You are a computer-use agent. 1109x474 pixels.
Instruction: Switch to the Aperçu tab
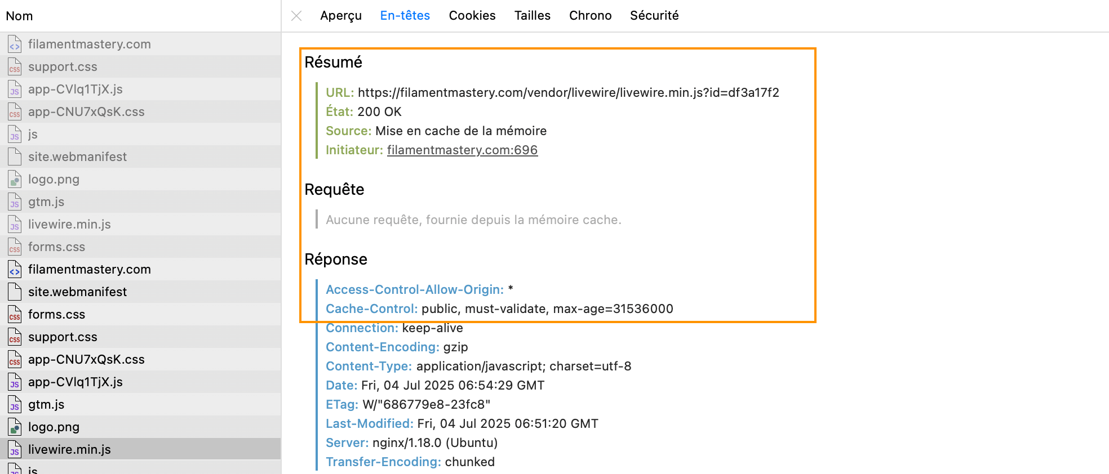tap(341, 16)
